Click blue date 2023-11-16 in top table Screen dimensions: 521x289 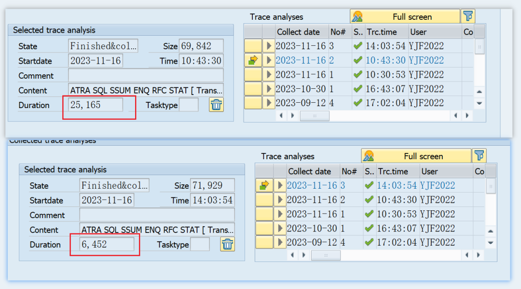tap(301, 60)
